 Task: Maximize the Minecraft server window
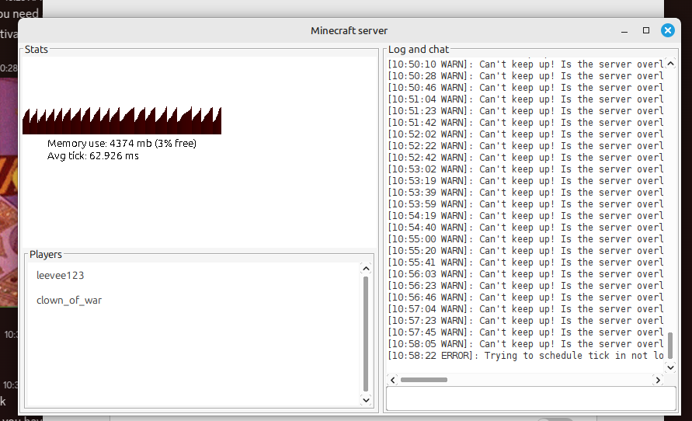[x=646, y=30]
